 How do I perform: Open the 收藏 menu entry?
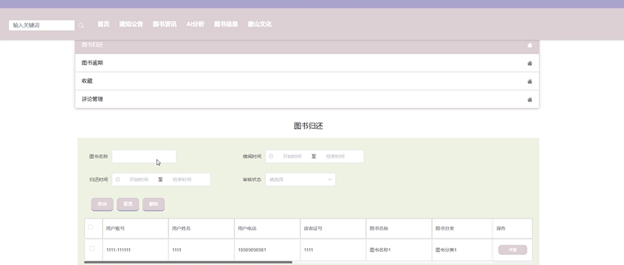click(307, 81)
